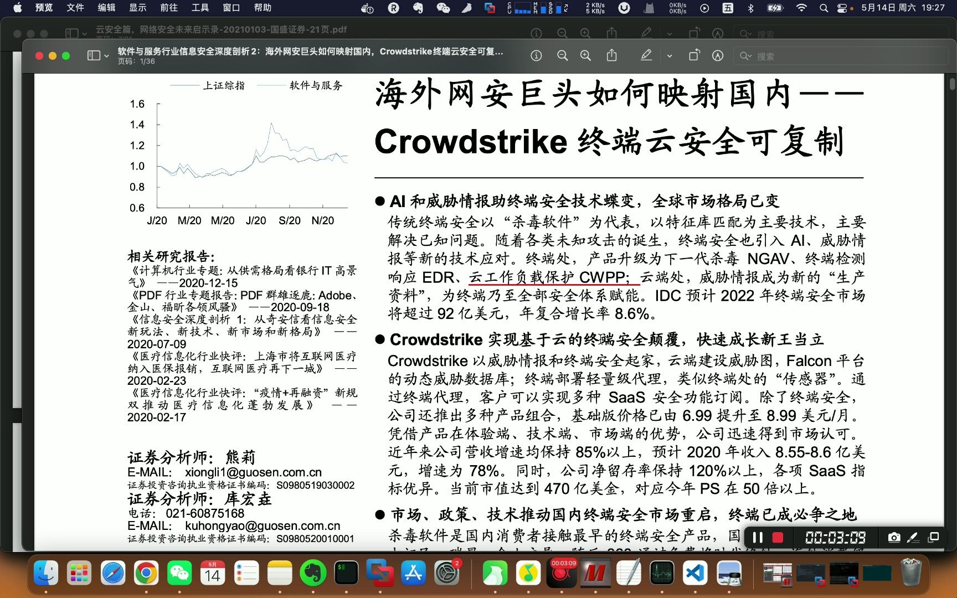Click the info icon in background Preview window
The height and width of the screenshot is (598, 957).
(536, 33)
